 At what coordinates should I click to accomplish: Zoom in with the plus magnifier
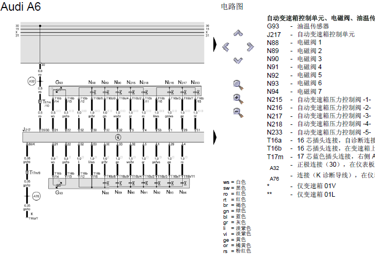[x=238, y=99]
